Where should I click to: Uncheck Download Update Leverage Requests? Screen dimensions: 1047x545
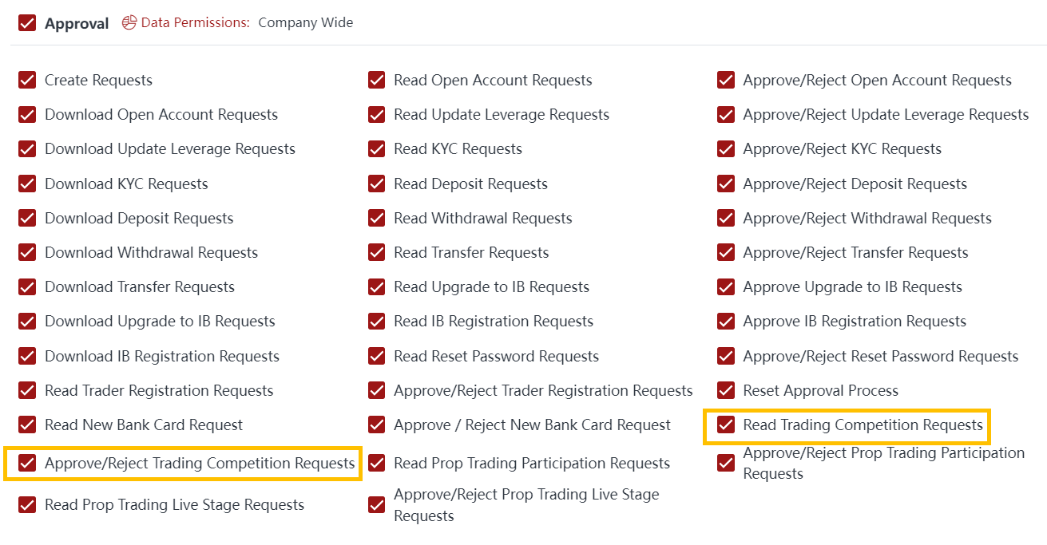point(27,149)
